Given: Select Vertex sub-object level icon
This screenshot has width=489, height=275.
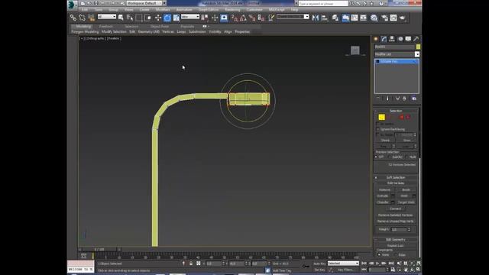Looking at the screenshot, I should coord(382,117).
